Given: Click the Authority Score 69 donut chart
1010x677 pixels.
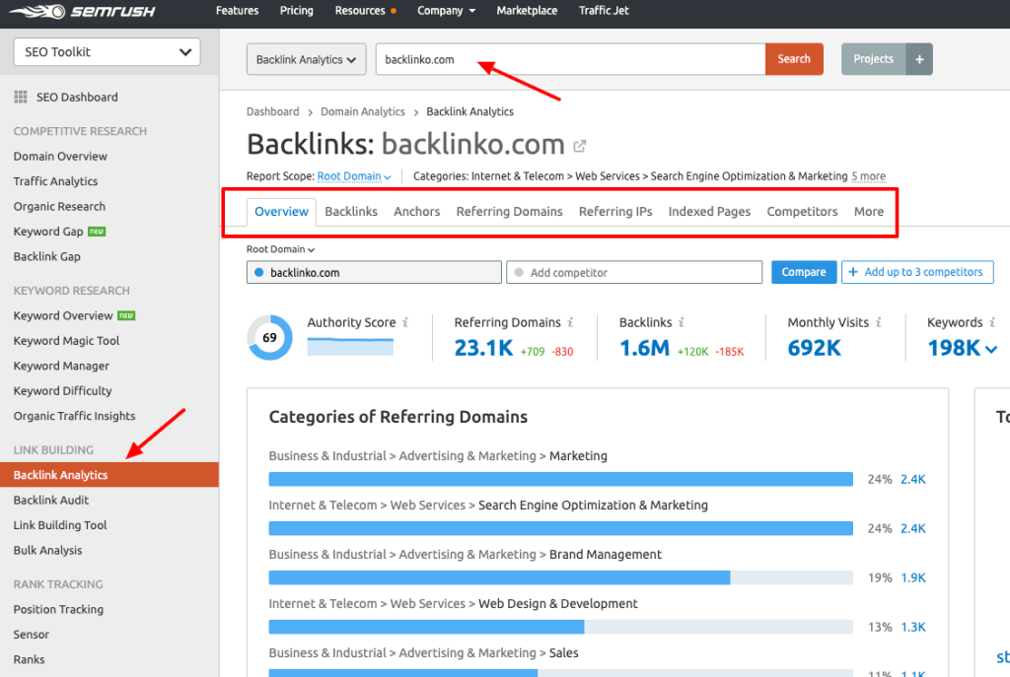Looking at the screenshot, I should point(269,337).
